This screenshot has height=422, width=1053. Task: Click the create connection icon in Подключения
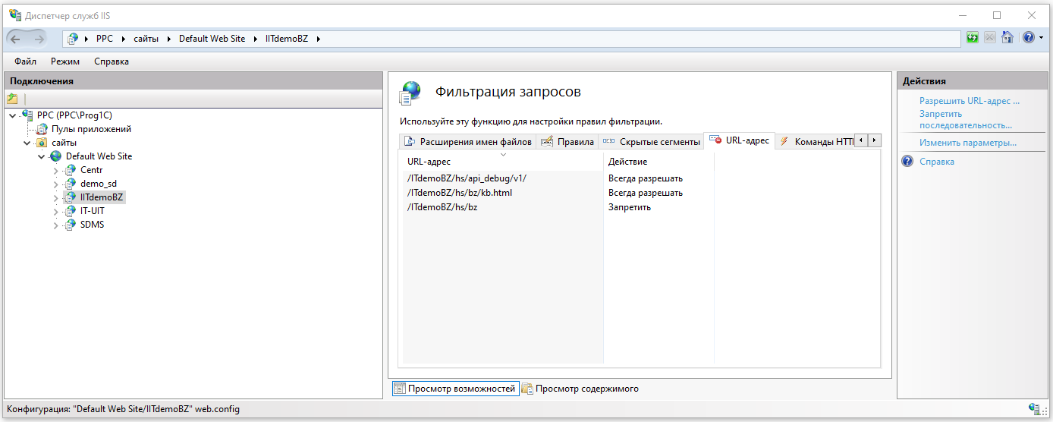(12, 99)
